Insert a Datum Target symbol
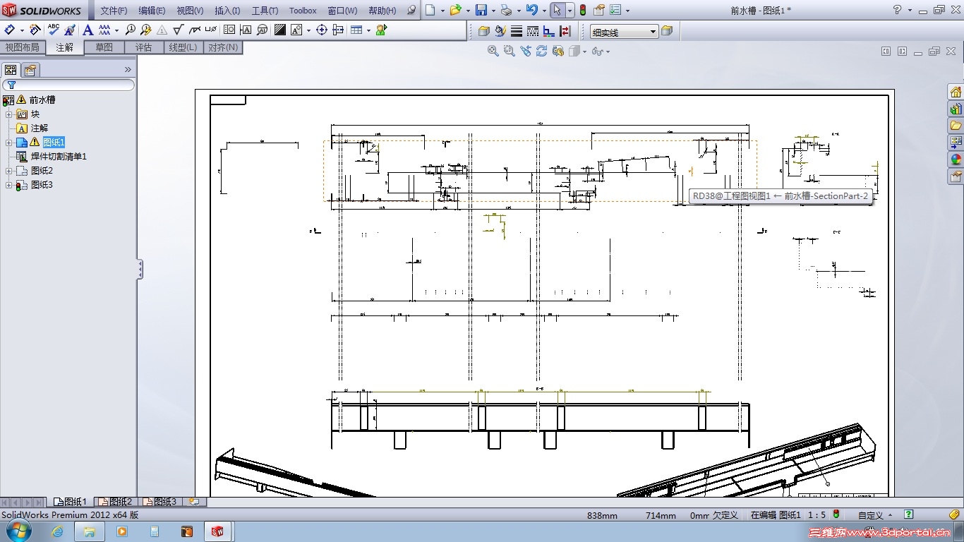Image resolution: width=964 pixels, height=542 pixels. click(x=262, y=30)
